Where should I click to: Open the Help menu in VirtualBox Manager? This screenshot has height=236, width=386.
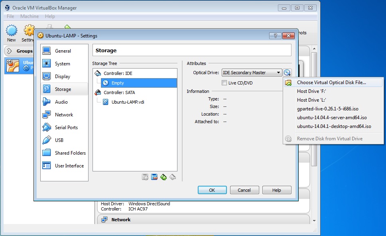coord(50,16)
